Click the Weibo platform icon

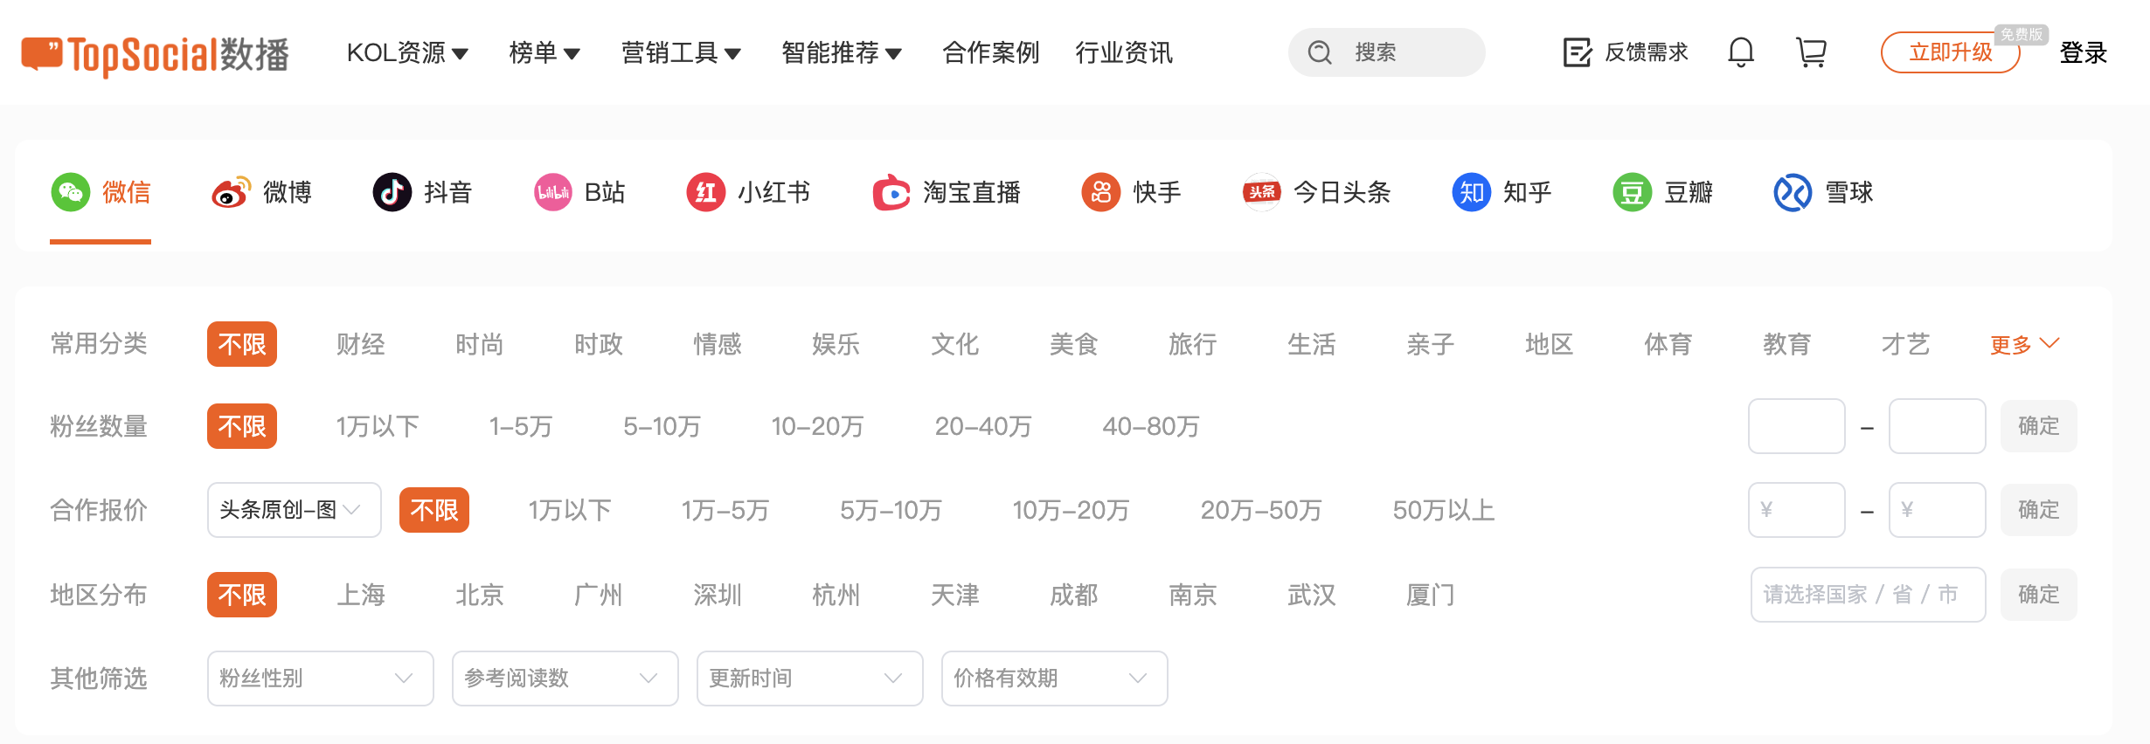coord(232,192)
